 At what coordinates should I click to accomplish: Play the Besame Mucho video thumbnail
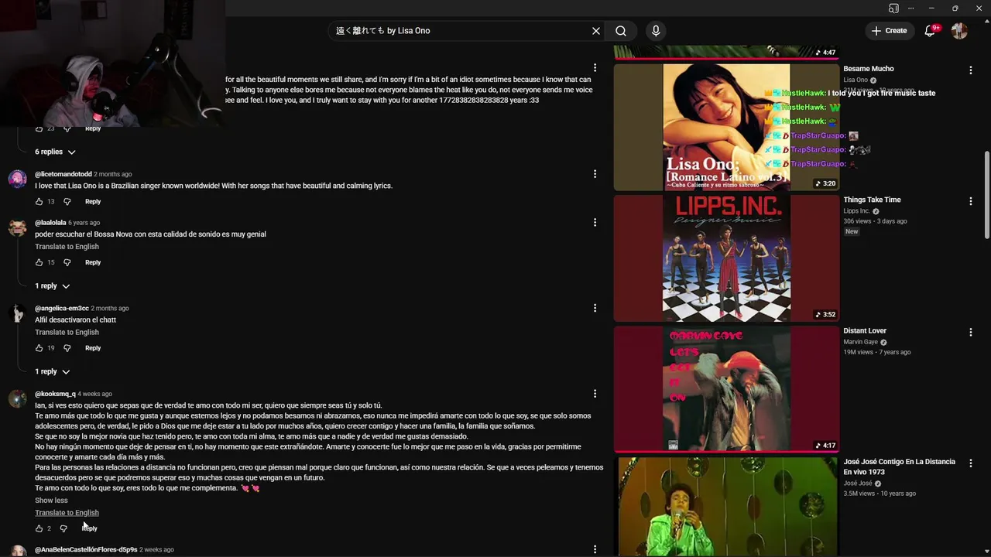coord(726,127)
